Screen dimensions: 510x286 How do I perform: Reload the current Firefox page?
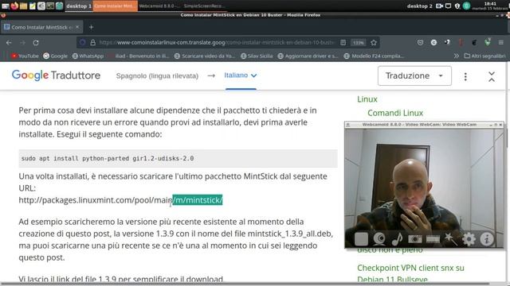36,42
